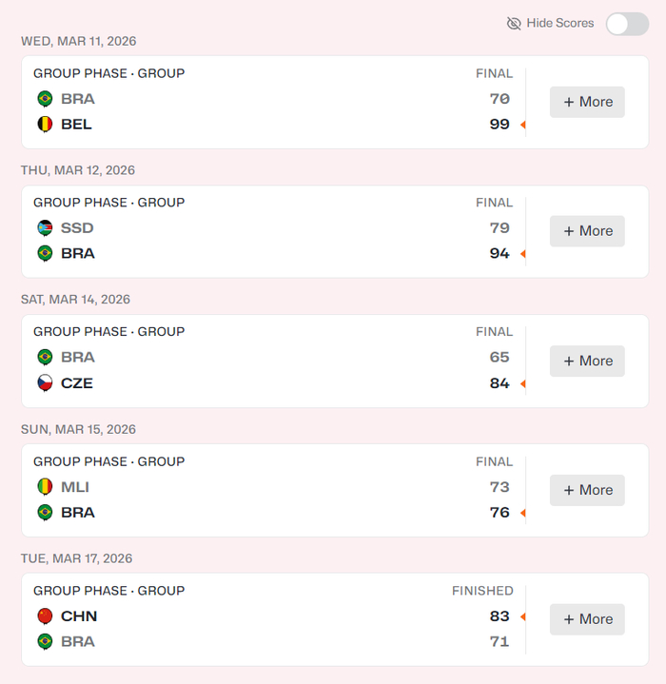Click the CHN team name
The image size is (666, 684).
click(x=79, y=616)
